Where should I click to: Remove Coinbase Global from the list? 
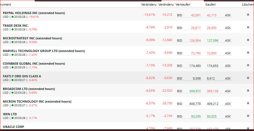(248, 65)
